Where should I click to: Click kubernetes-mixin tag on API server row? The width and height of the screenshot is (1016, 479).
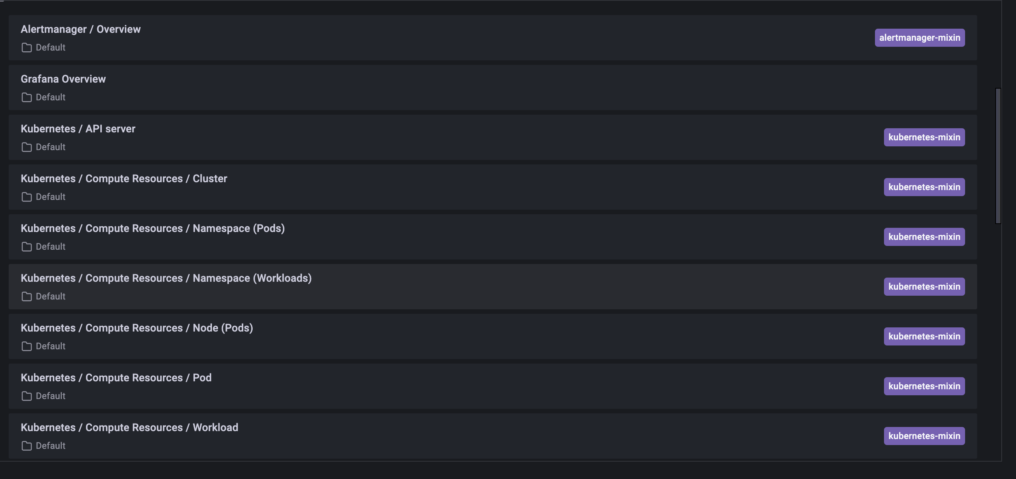pos(924,137)
